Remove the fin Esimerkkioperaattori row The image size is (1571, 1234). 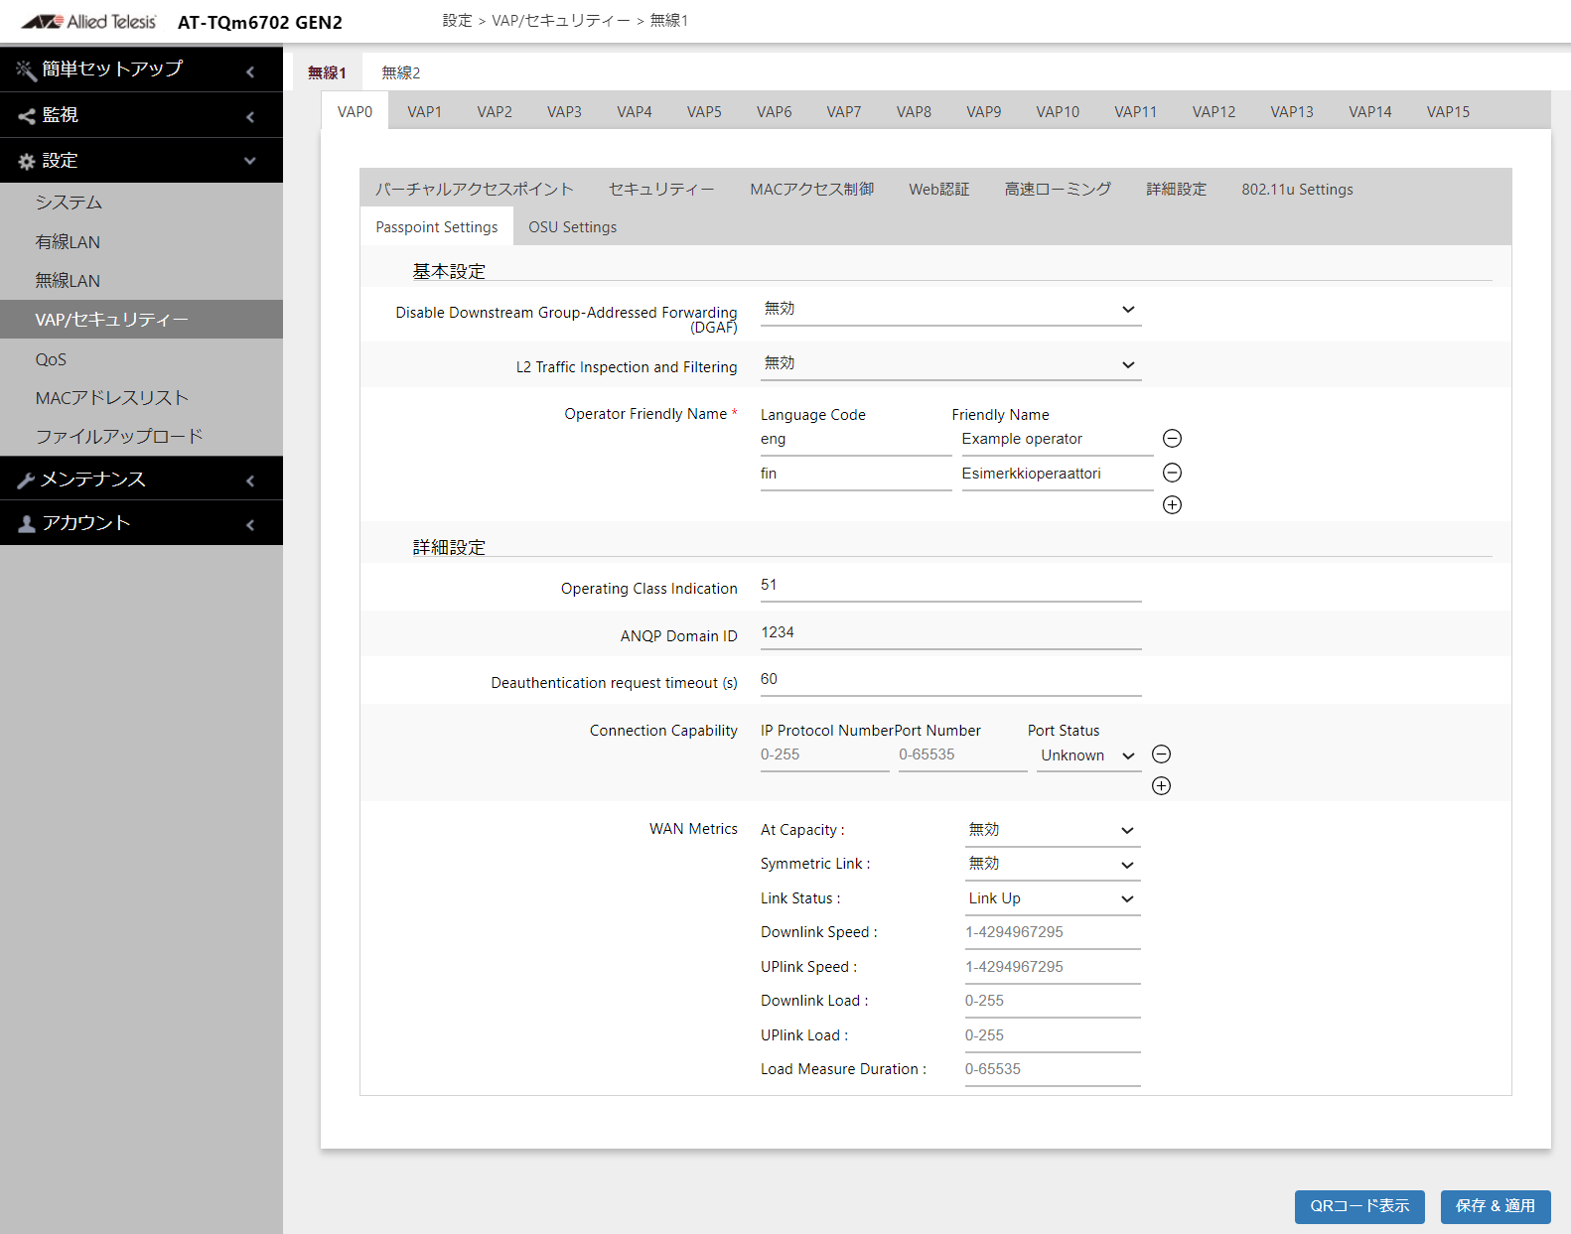tap(1172, 473)
